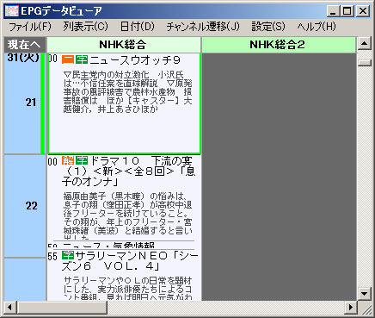The width and height of the screenshot is (375, 318).
Task: Click the vertical scrollbar thumb
Action: 365,63
